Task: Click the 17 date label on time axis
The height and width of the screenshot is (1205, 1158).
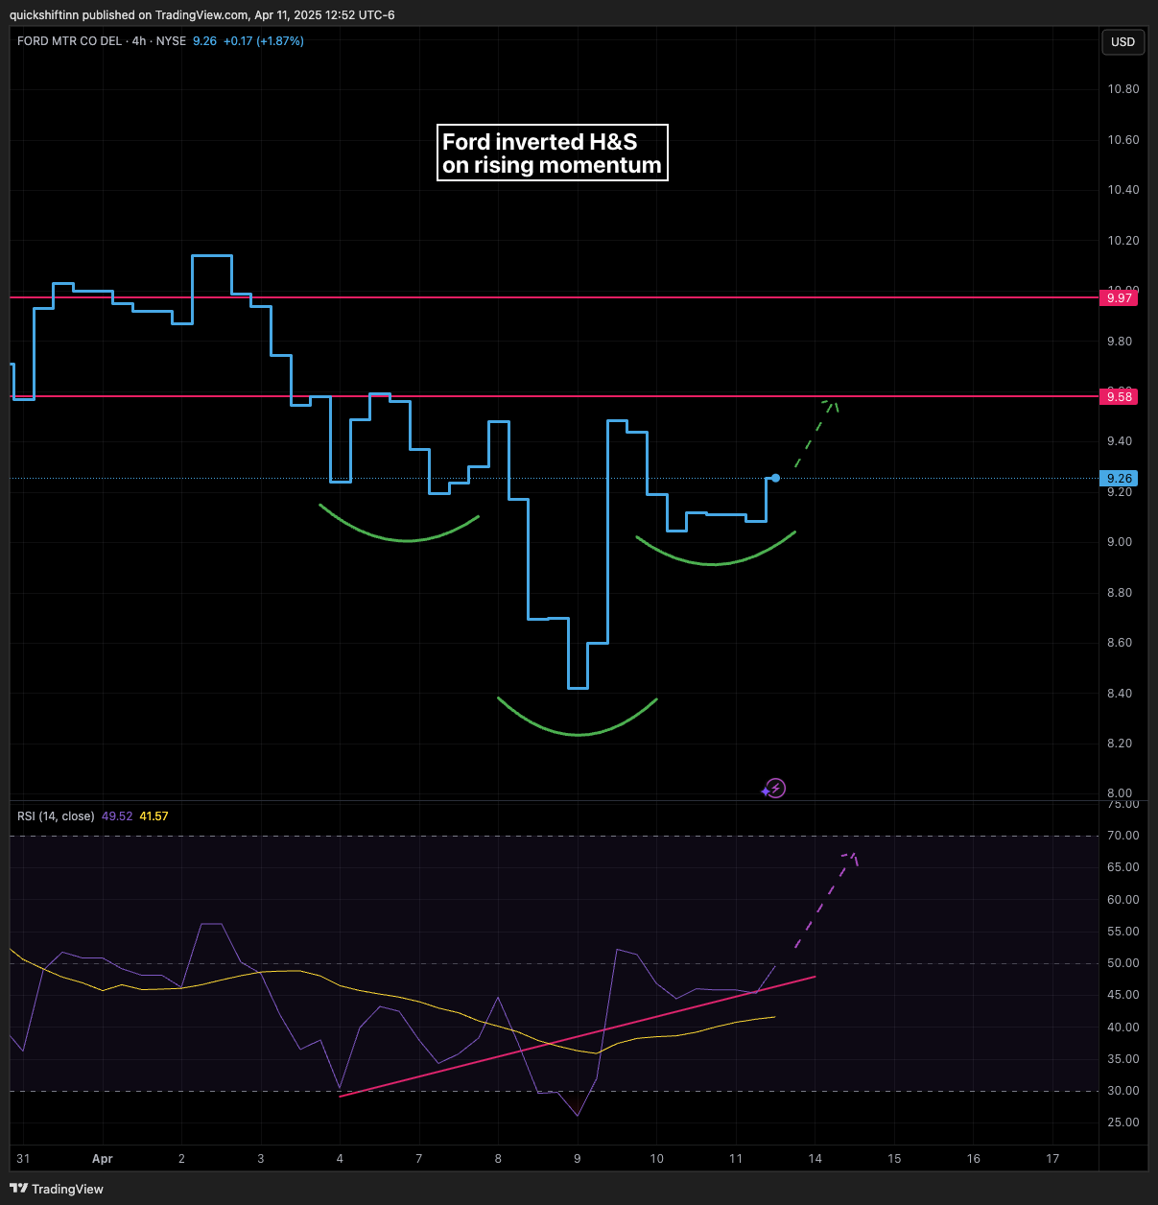Action: point(1052,1159)
